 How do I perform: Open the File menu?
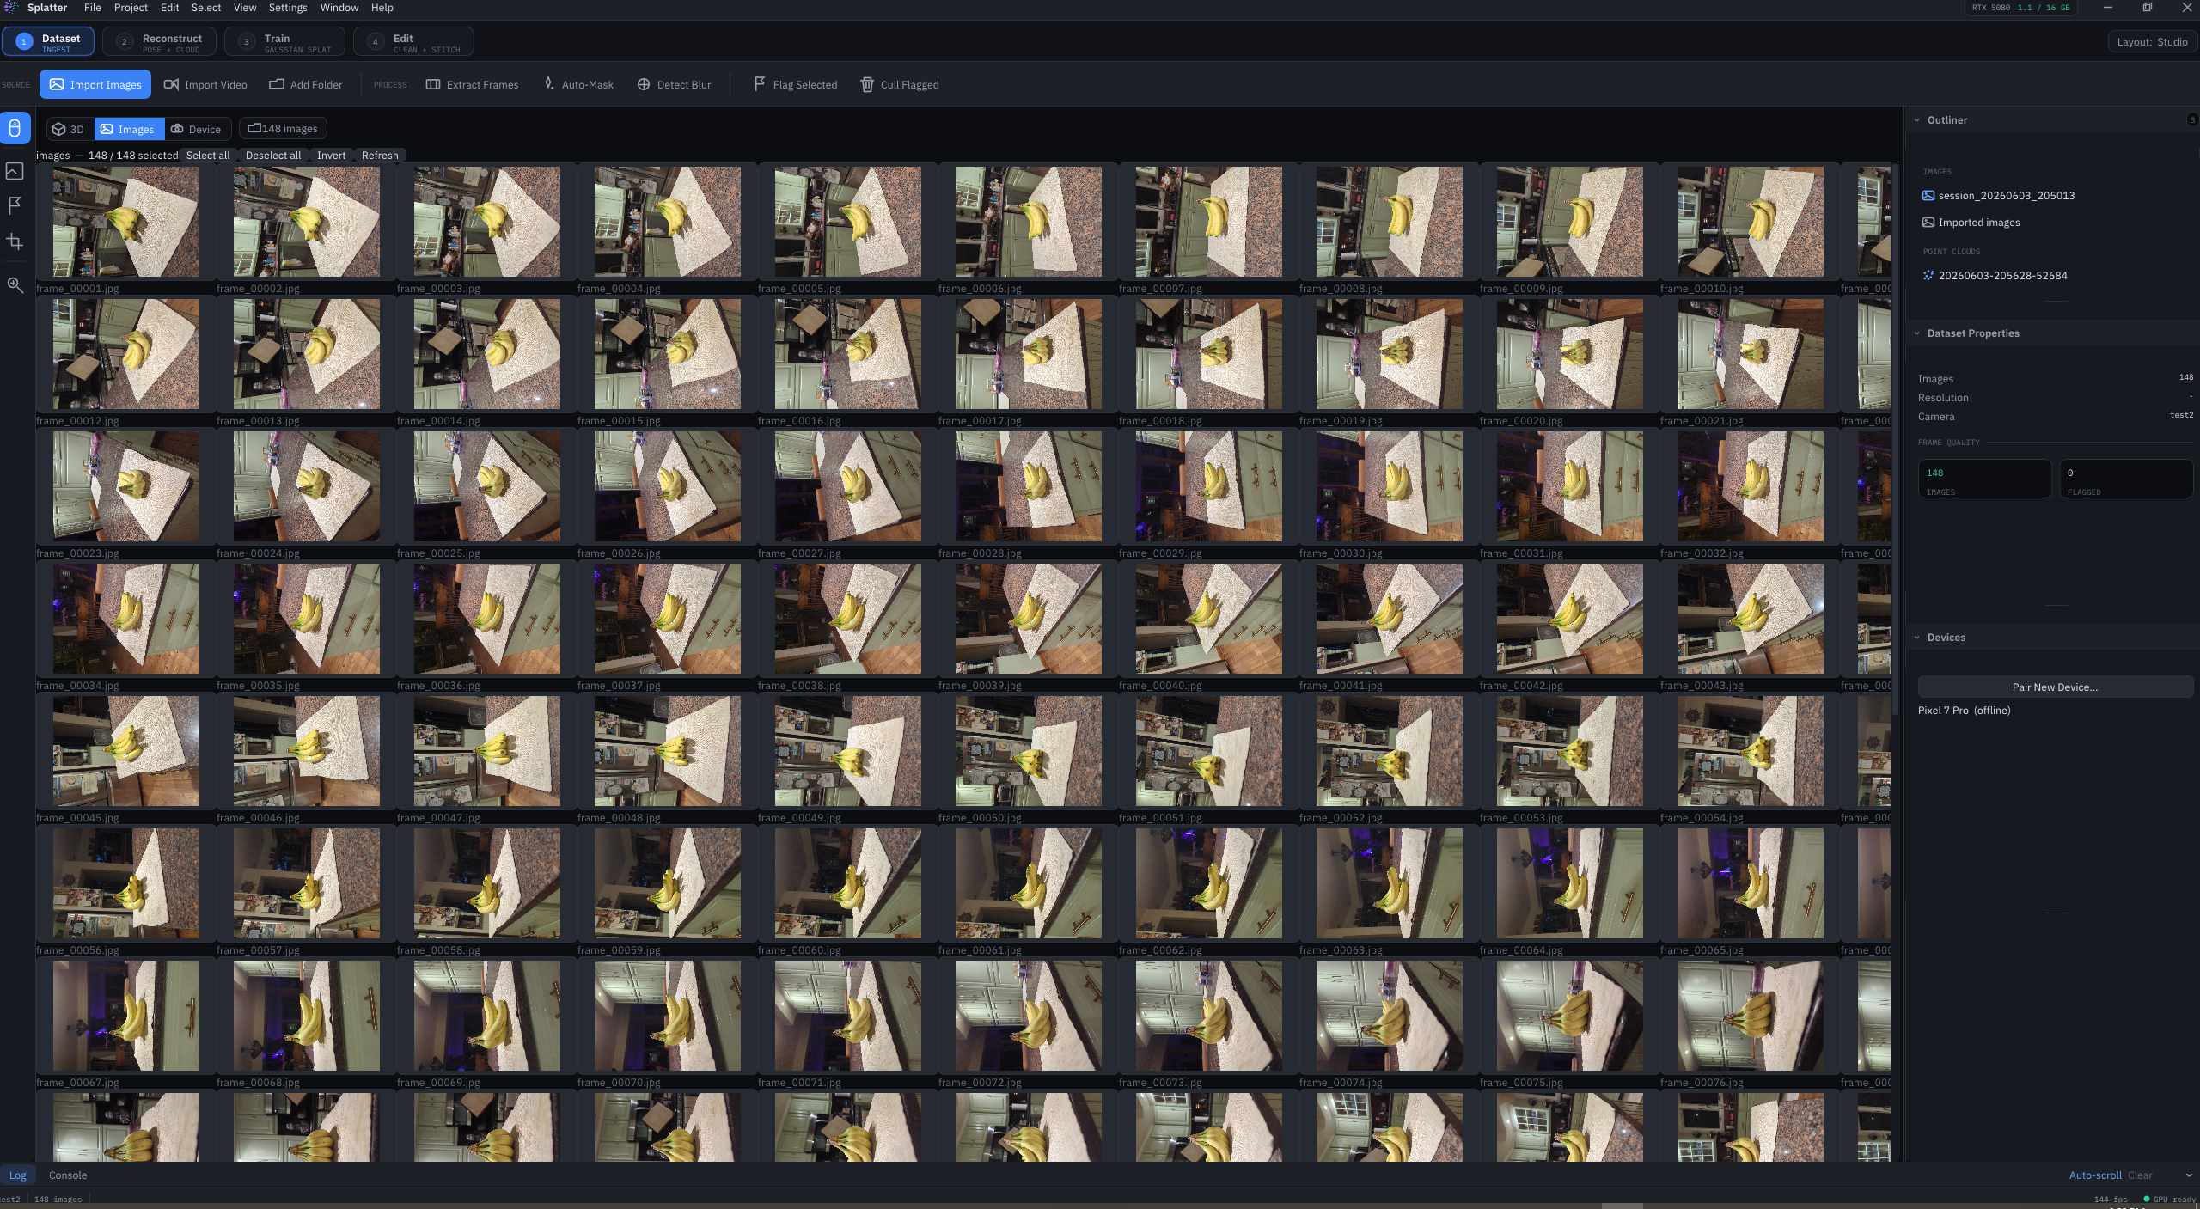(x=92, y=8)
